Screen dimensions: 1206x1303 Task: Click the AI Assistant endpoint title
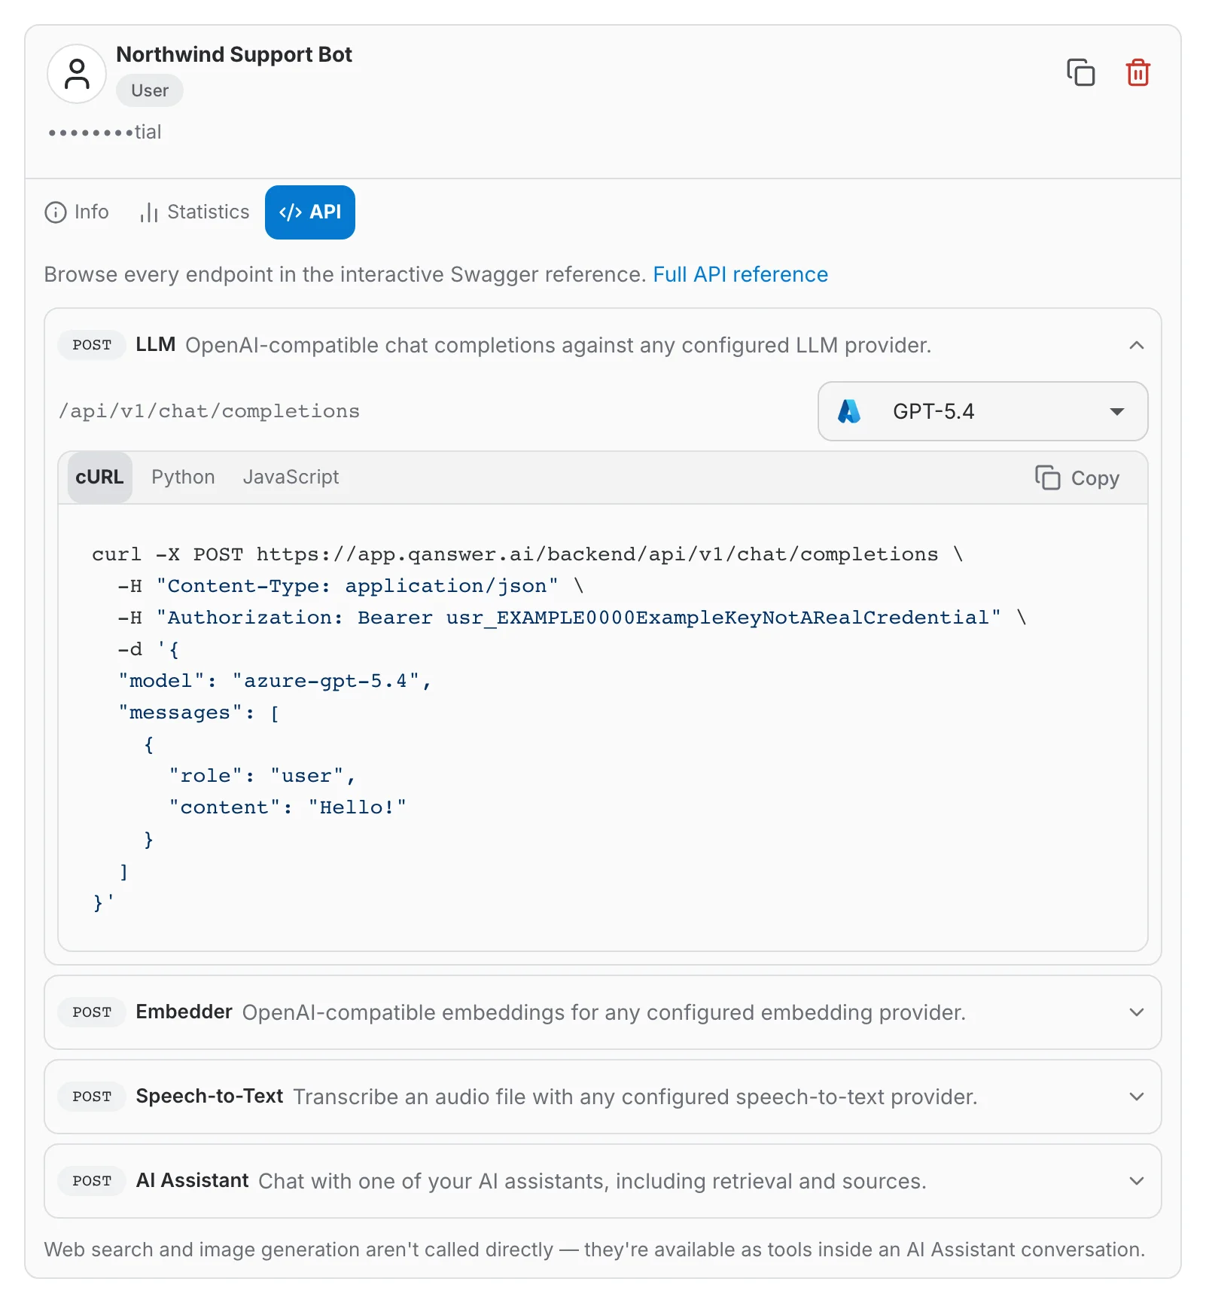[x=192, y=1181]
